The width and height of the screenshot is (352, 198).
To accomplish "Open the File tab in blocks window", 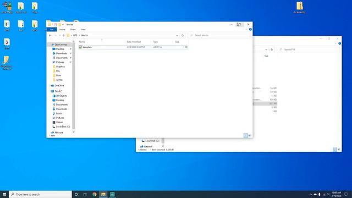I will pos(52,29).
